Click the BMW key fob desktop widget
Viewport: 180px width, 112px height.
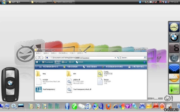point(10,85)
